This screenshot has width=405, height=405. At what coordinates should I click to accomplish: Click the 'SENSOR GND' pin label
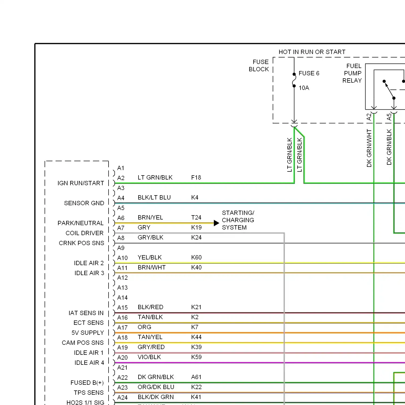pyautogui.click(x=84, y=203)
